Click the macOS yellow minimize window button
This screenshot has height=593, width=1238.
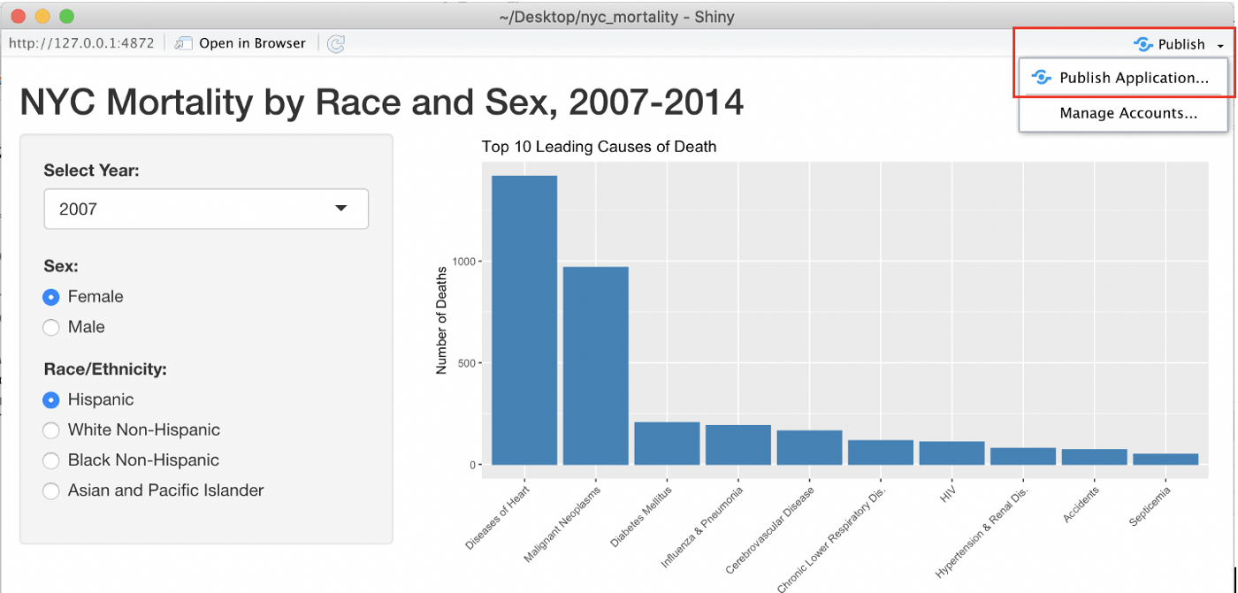[42, 16]
